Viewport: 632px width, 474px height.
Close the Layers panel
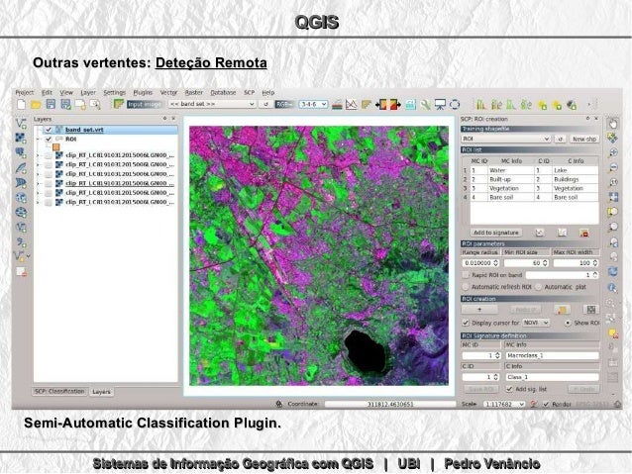175,119
